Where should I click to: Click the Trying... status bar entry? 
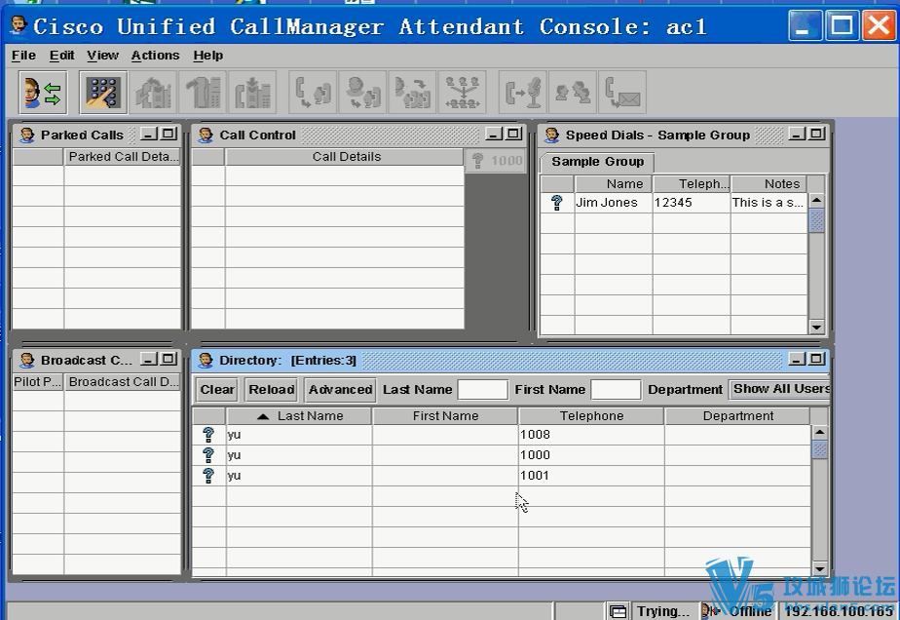(x=664, y=611)
